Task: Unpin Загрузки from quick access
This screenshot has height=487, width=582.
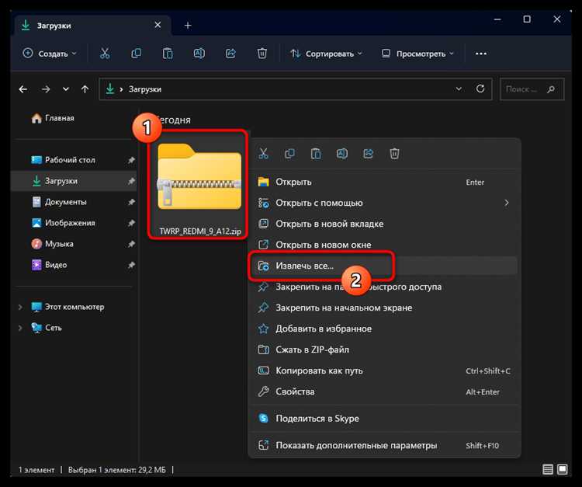Action: click(131, 181)
